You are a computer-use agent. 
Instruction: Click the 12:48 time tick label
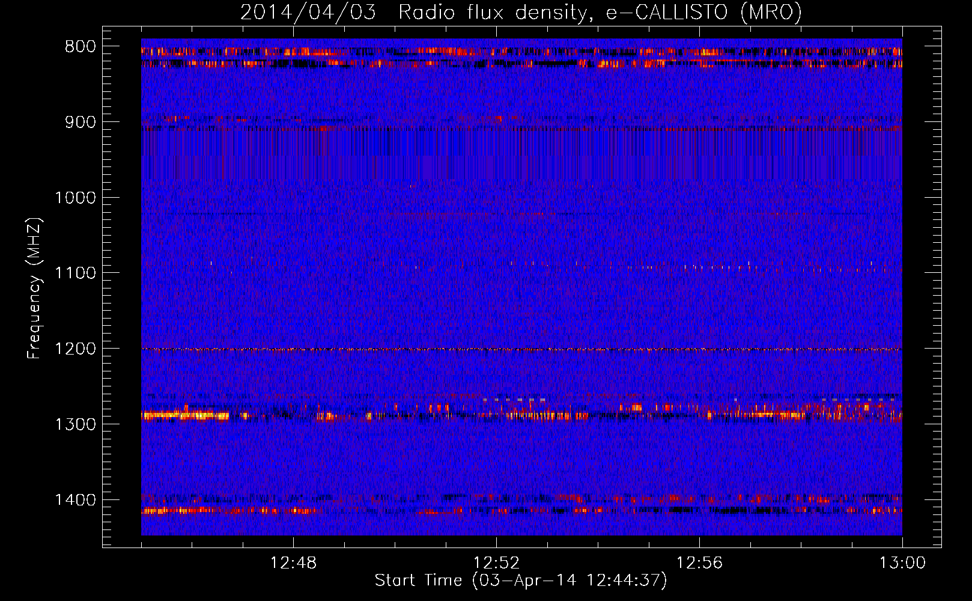[293, 563]
